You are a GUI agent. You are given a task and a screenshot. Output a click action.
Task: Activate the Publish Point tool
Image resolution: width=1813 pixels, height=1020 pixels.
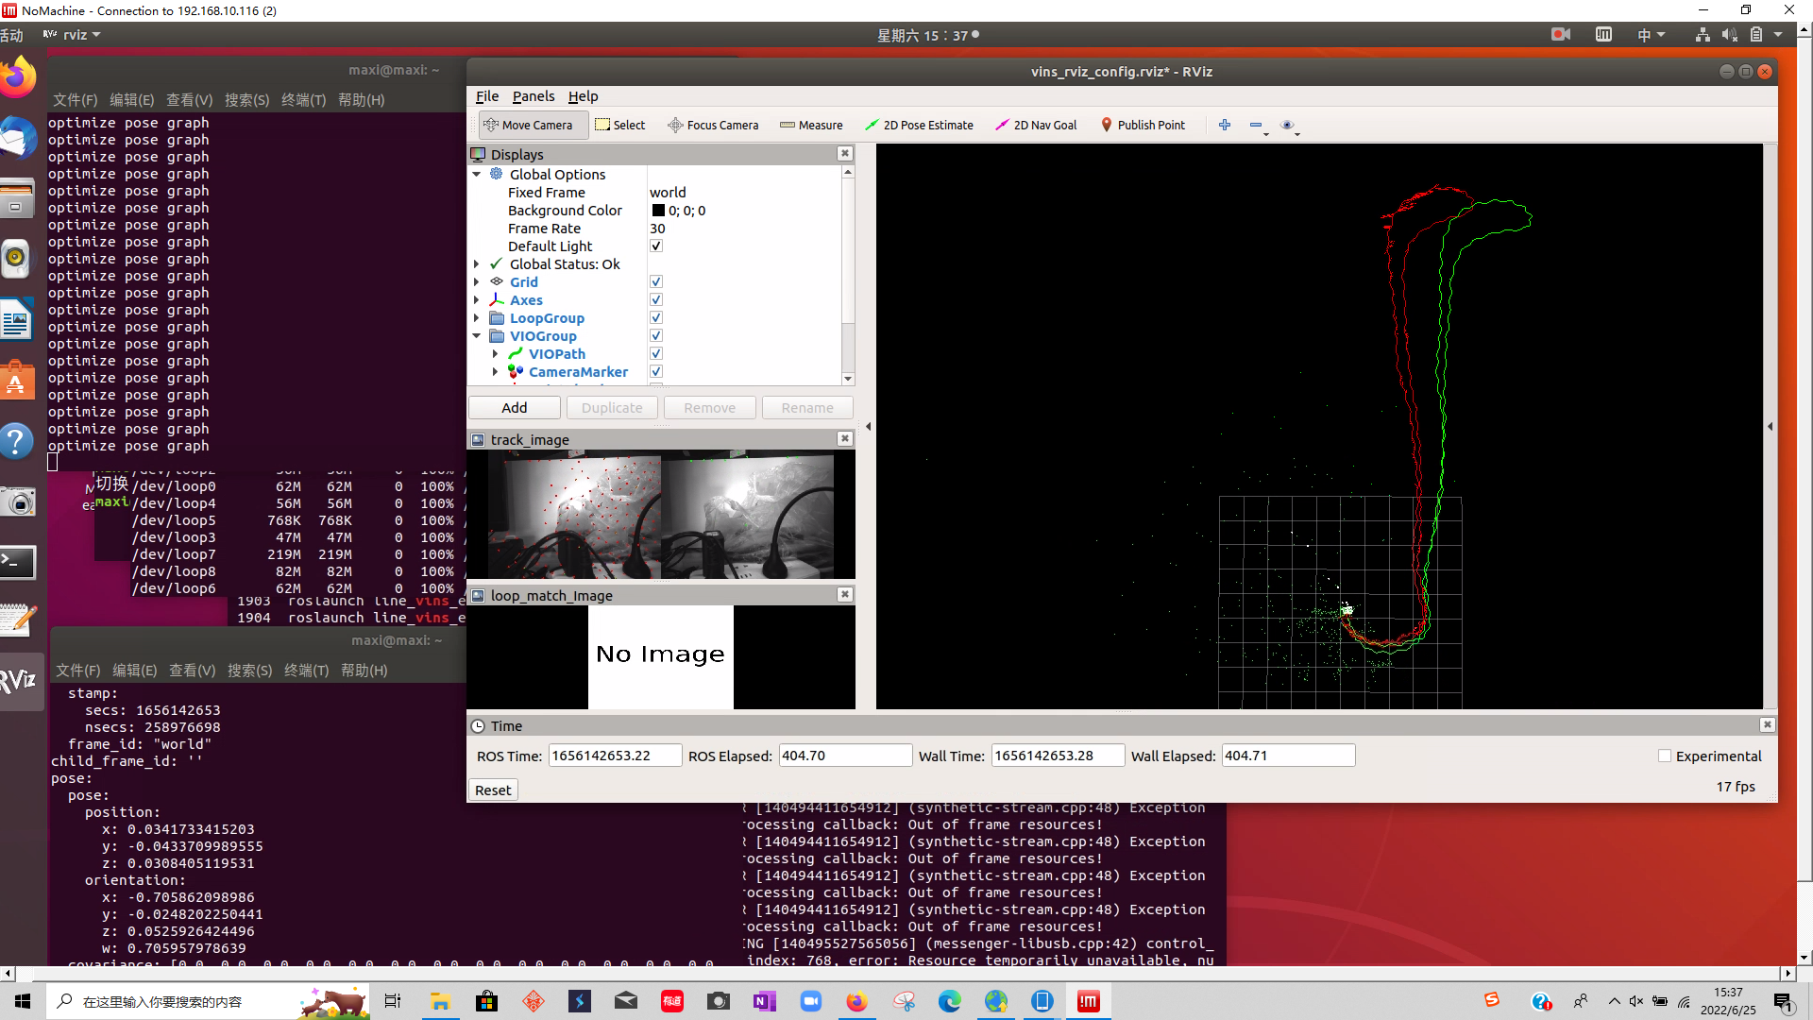(1143, 125)
